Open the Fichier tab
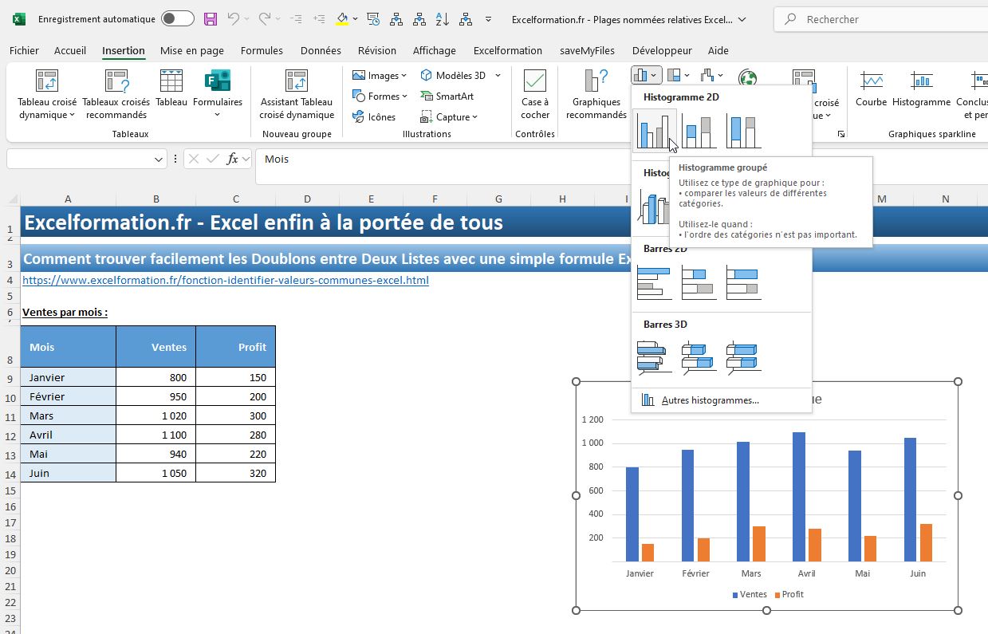 (24, 50)
